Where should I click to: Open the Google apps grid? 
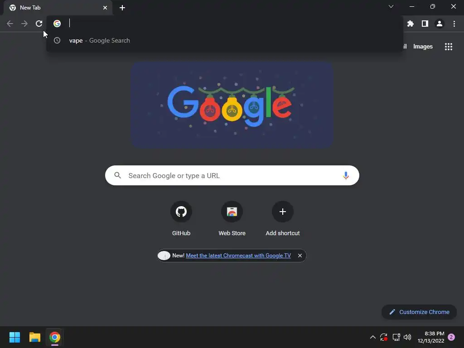pos(448,47)
